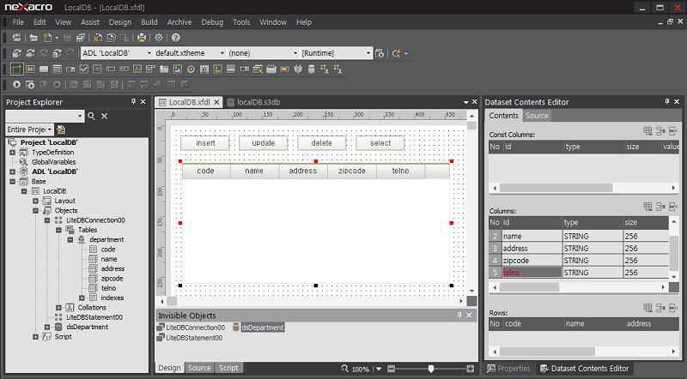Expand the Script tree node
Image resolution: width=687 pixels, height=379 pixels.
(35, 337)
